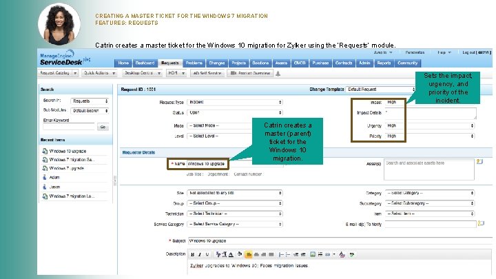Viewport: 496px width, 279px height.
Task: Open Status dropdown
Action: (x=235, y=112)
